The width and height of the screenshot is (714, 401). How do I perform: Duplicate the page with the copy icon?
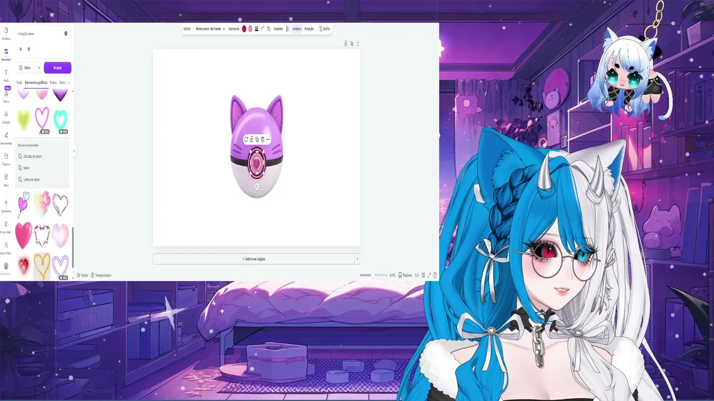pyautogui.click(x=351, y=43)
